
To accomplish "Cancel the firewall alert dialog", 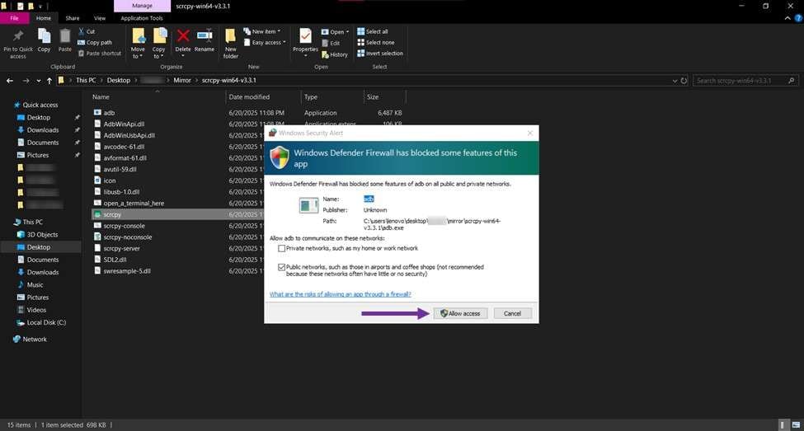I will click(512, 313).
